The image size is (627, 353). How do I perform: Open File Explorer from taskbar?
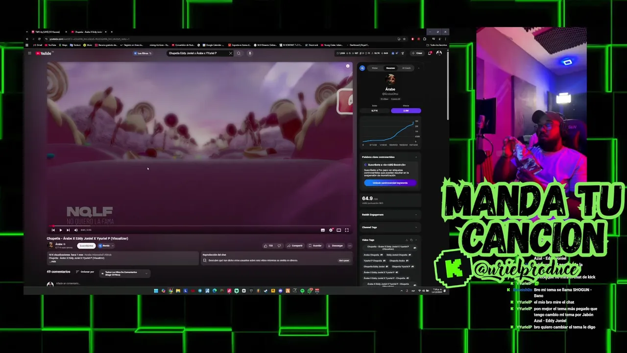click(x=178, y=291)
